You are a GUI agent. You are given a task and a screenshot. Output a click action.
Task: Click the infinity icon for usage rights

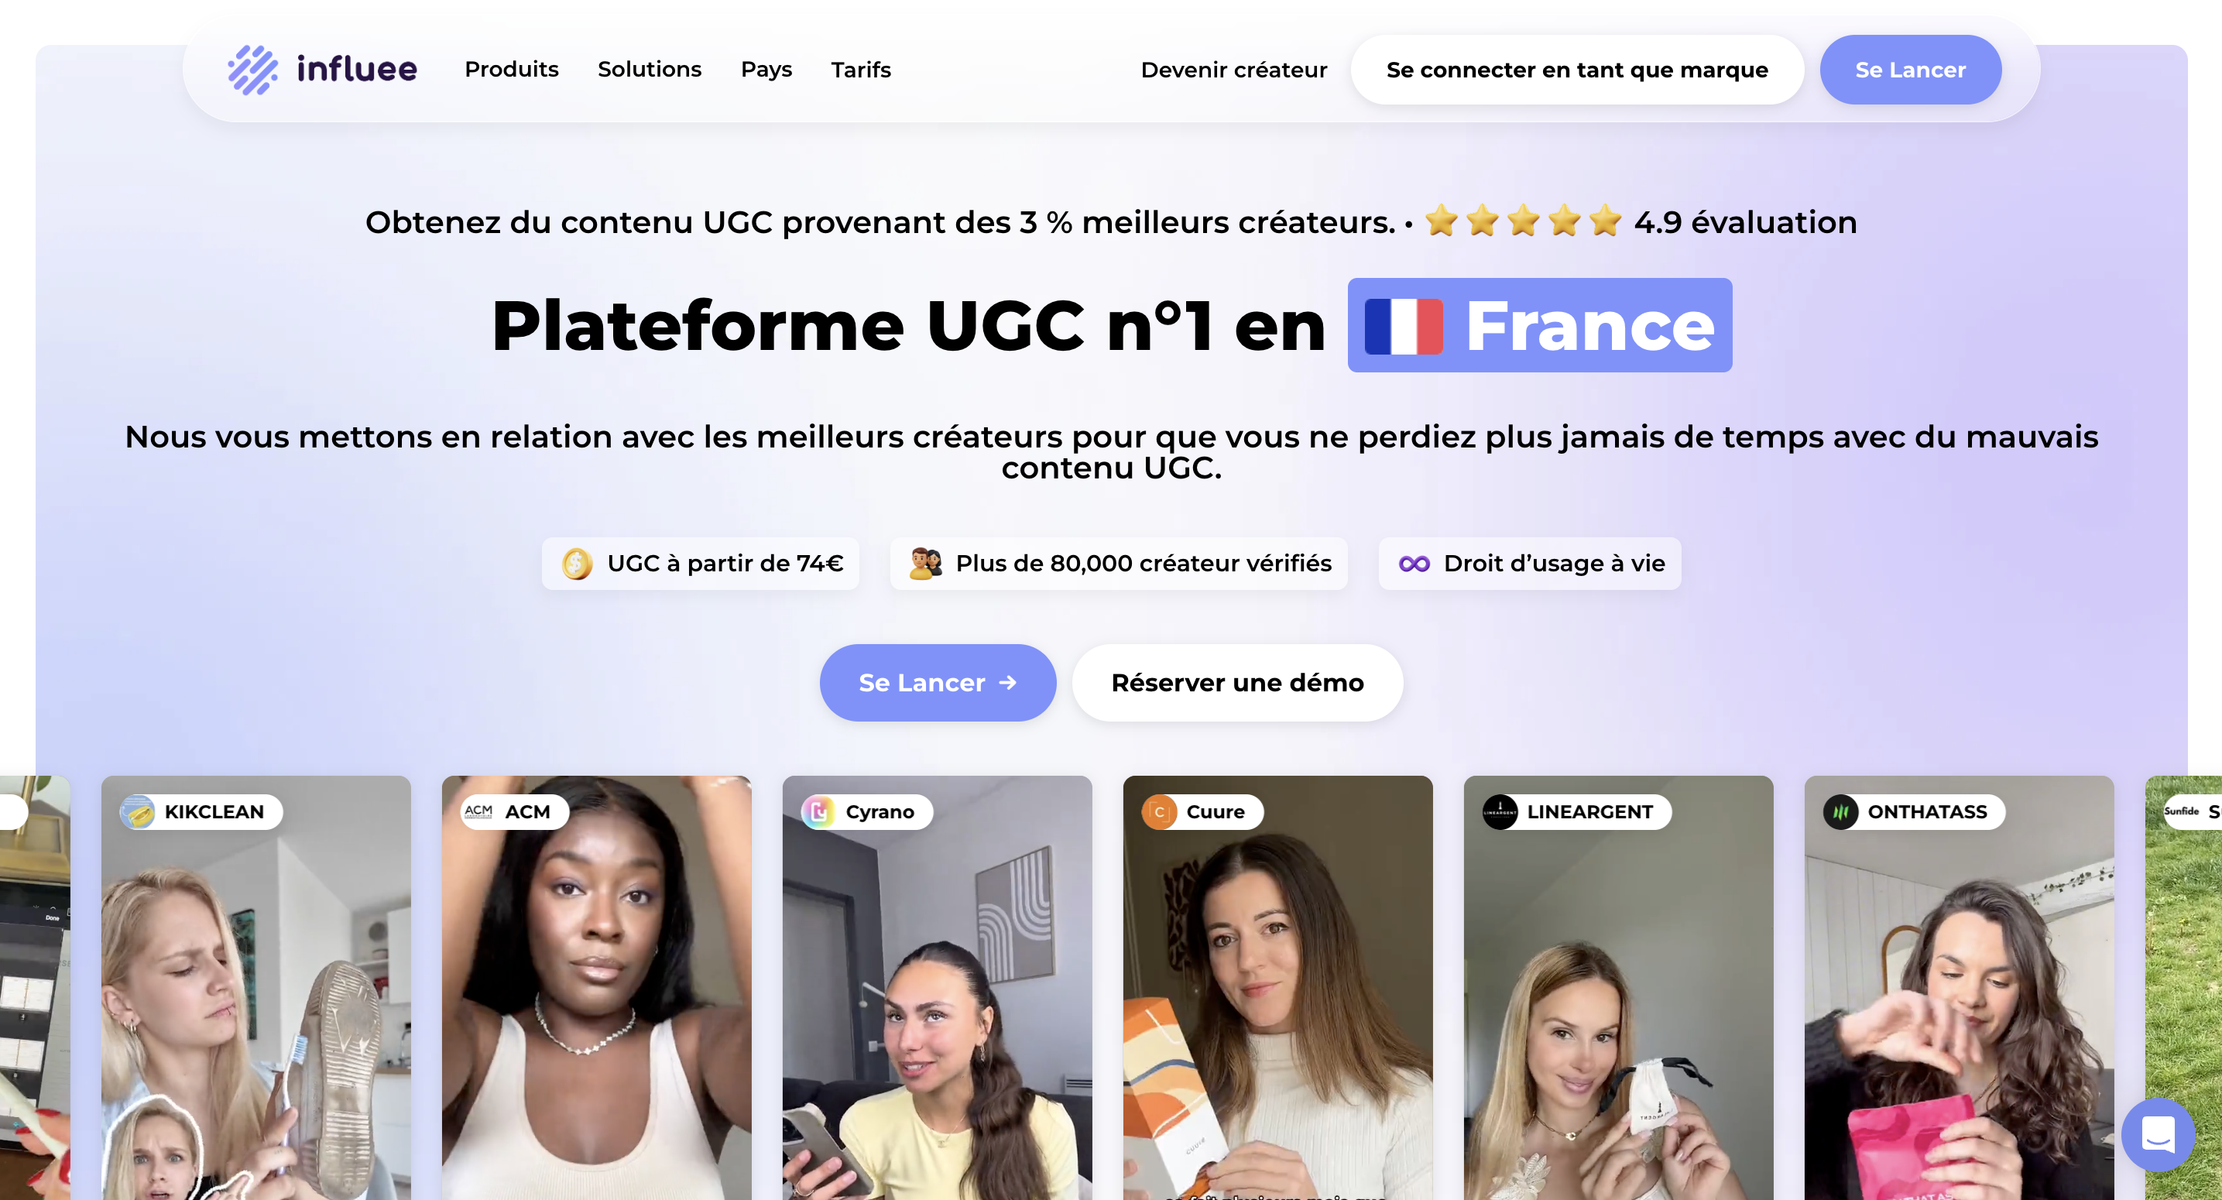point(1414,564)
